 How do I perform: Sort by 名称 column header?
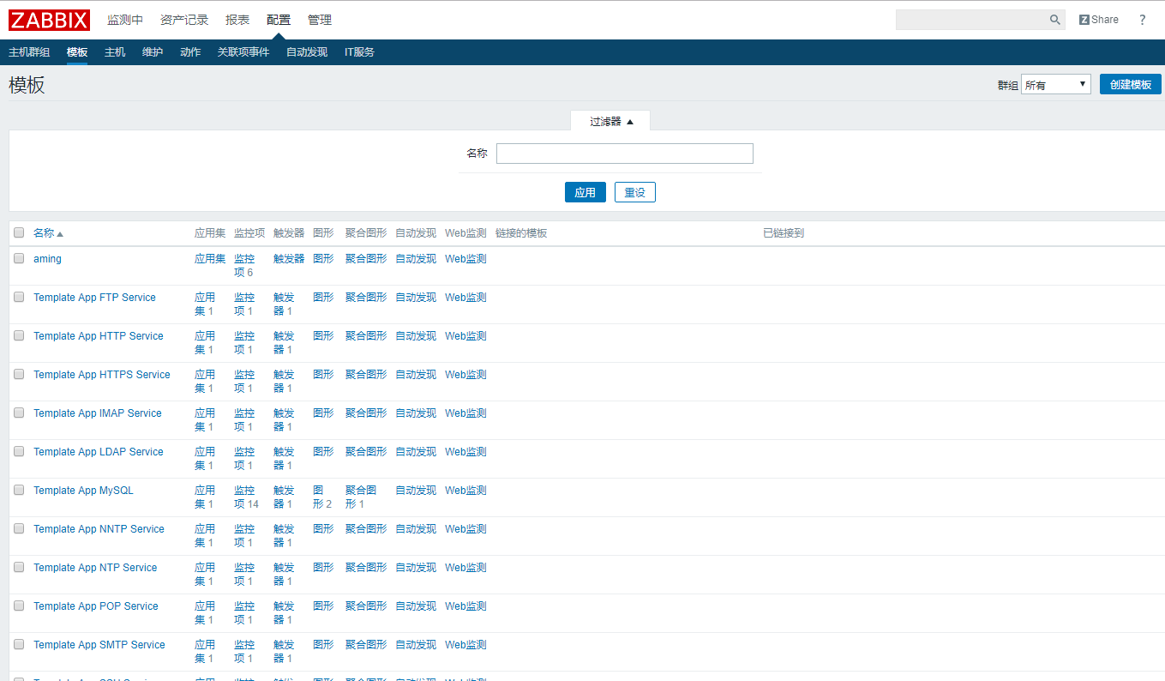(x=48, y=233)
